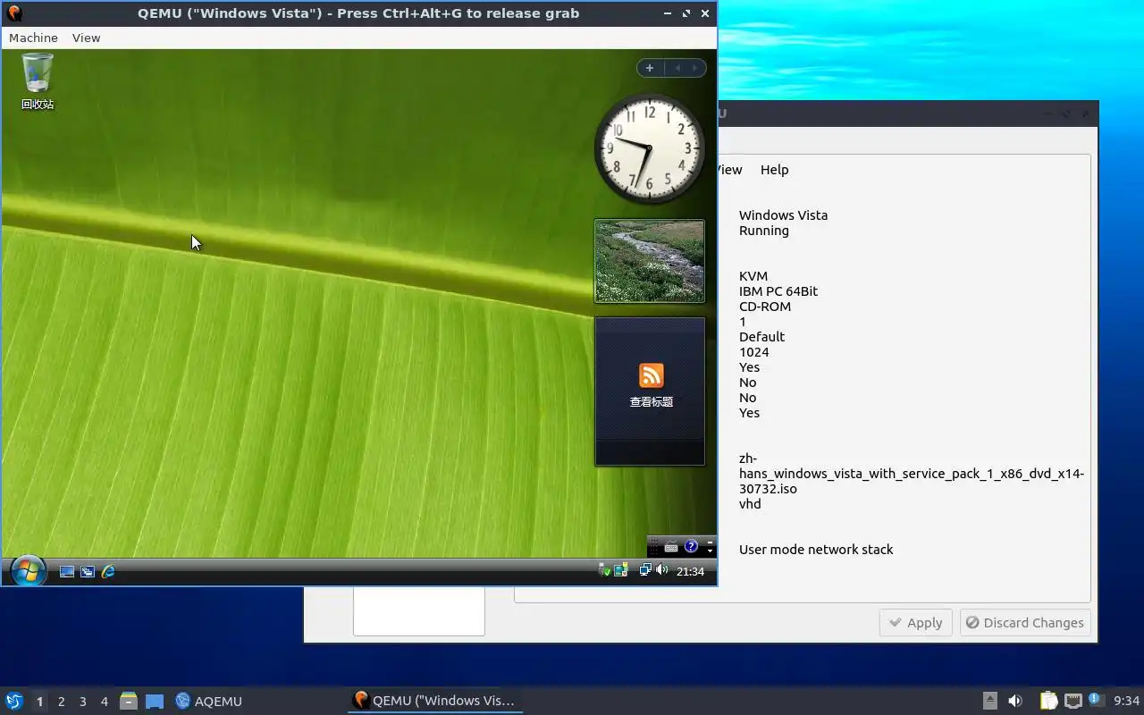Click the IBM PC 64Bit value
Viewport: 1144px width, 715px height.
pos(778,291)
